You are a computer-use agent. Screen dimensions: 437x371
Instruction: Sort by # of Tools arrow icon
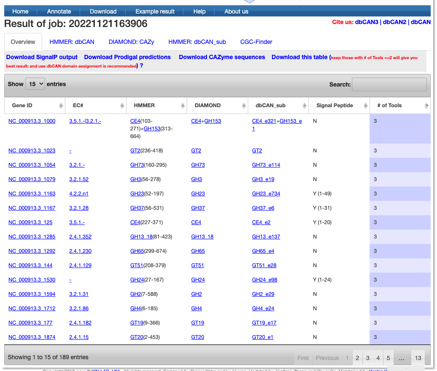coord(426,106)
